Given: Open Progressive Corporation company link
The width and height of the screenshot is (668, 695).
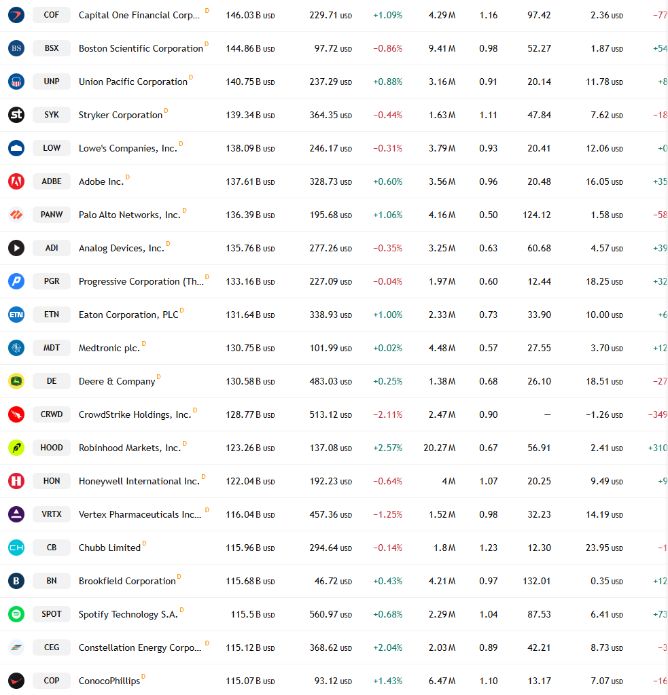Looking at the screenshot, I should pos(141,281).
